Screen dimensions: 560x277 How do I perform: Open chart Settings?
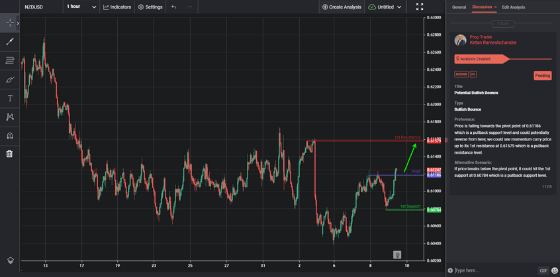(x=150, y=7)
